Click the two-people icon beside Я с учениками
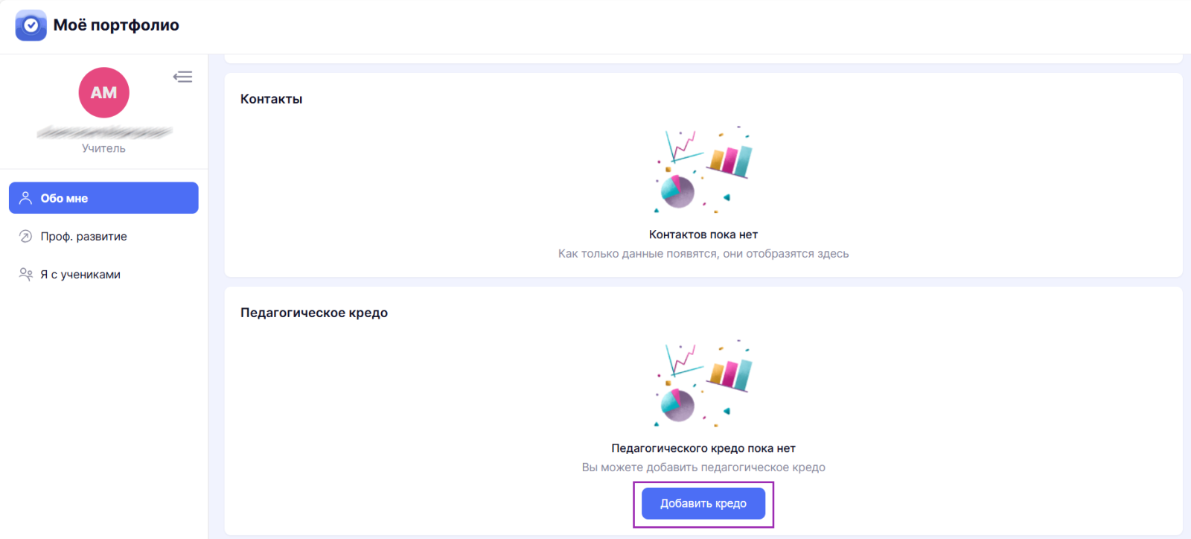The width and height of the screenshot is (1191, 539). [25, 274]
